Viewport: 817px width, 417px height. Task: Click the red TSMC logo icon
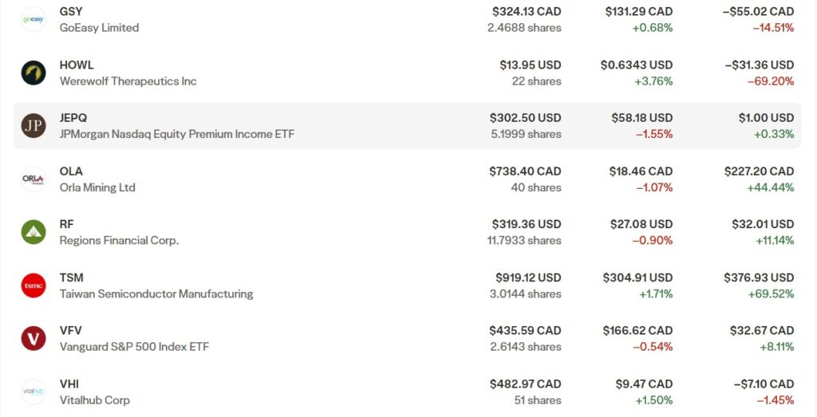coord(34,285)
